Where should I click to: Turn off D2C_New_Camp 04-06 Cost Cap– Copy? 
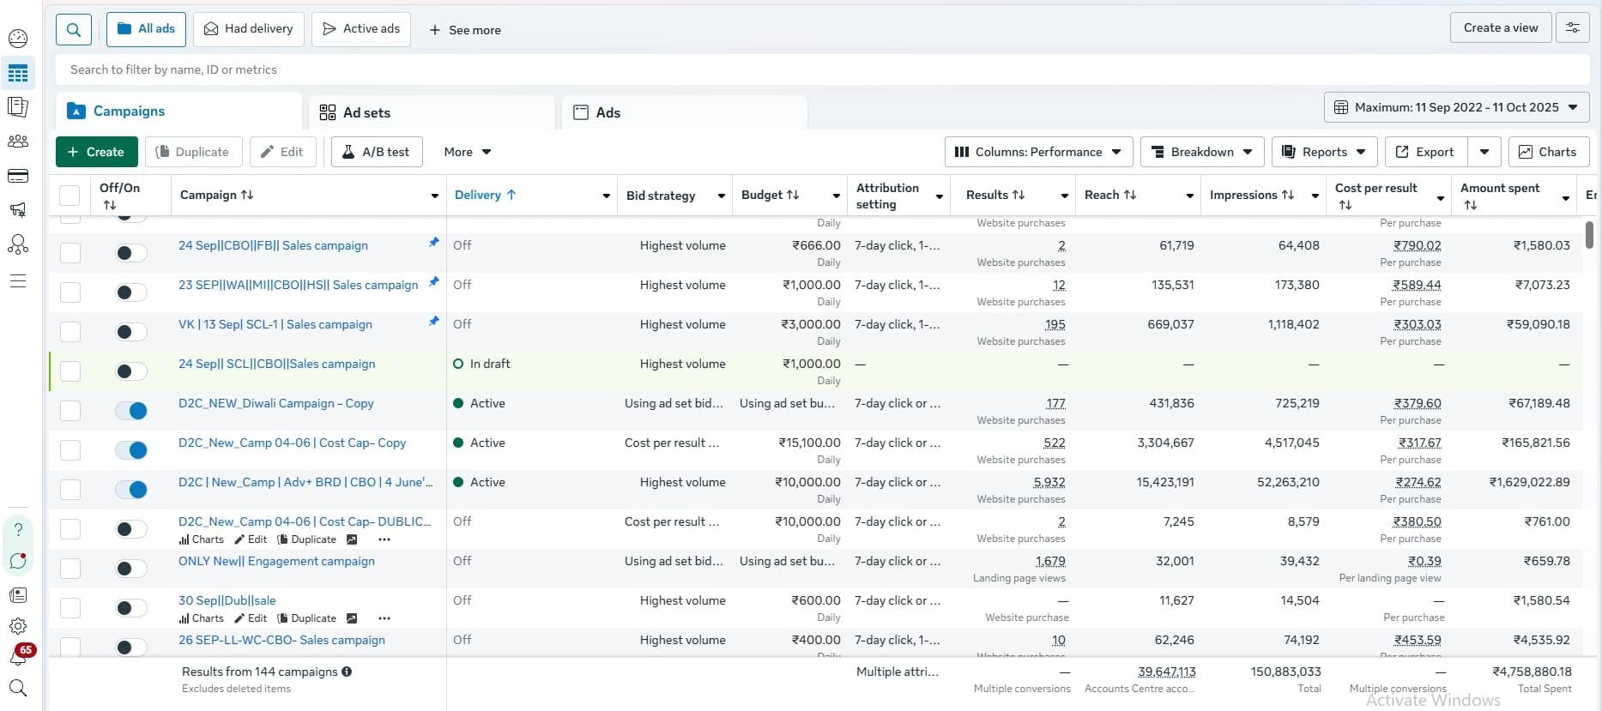click(x=131, y=450)
